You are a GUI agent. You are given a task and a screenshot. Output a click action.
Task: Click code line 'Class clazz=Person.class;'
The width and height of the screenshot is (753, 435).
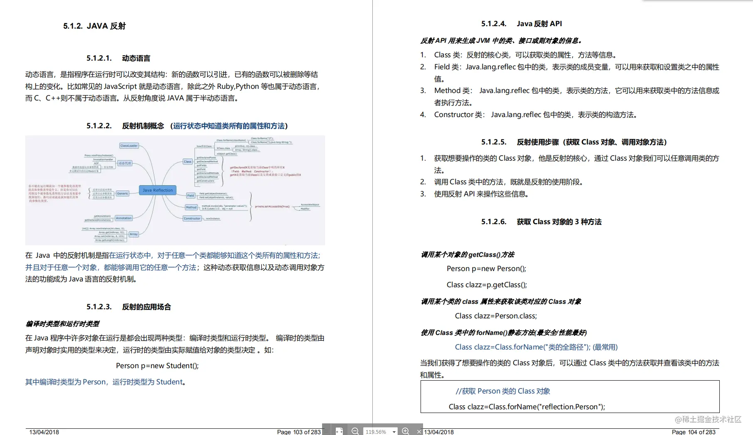click(496, 316)
